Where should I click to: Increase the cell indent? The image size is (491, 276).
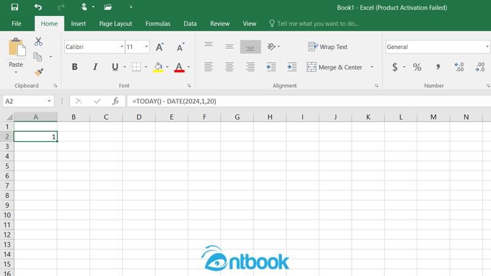292,67
